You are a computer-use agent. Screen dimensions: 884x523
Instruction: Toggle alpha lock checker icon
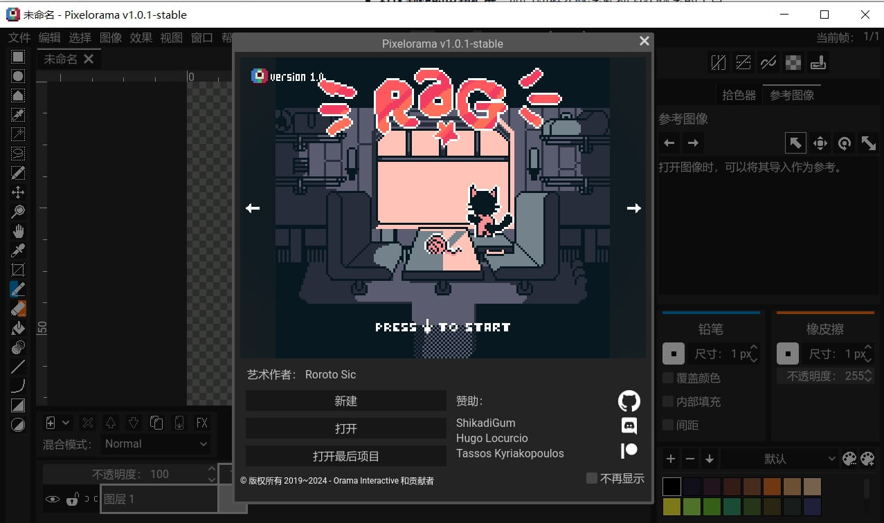click(793, 63)
